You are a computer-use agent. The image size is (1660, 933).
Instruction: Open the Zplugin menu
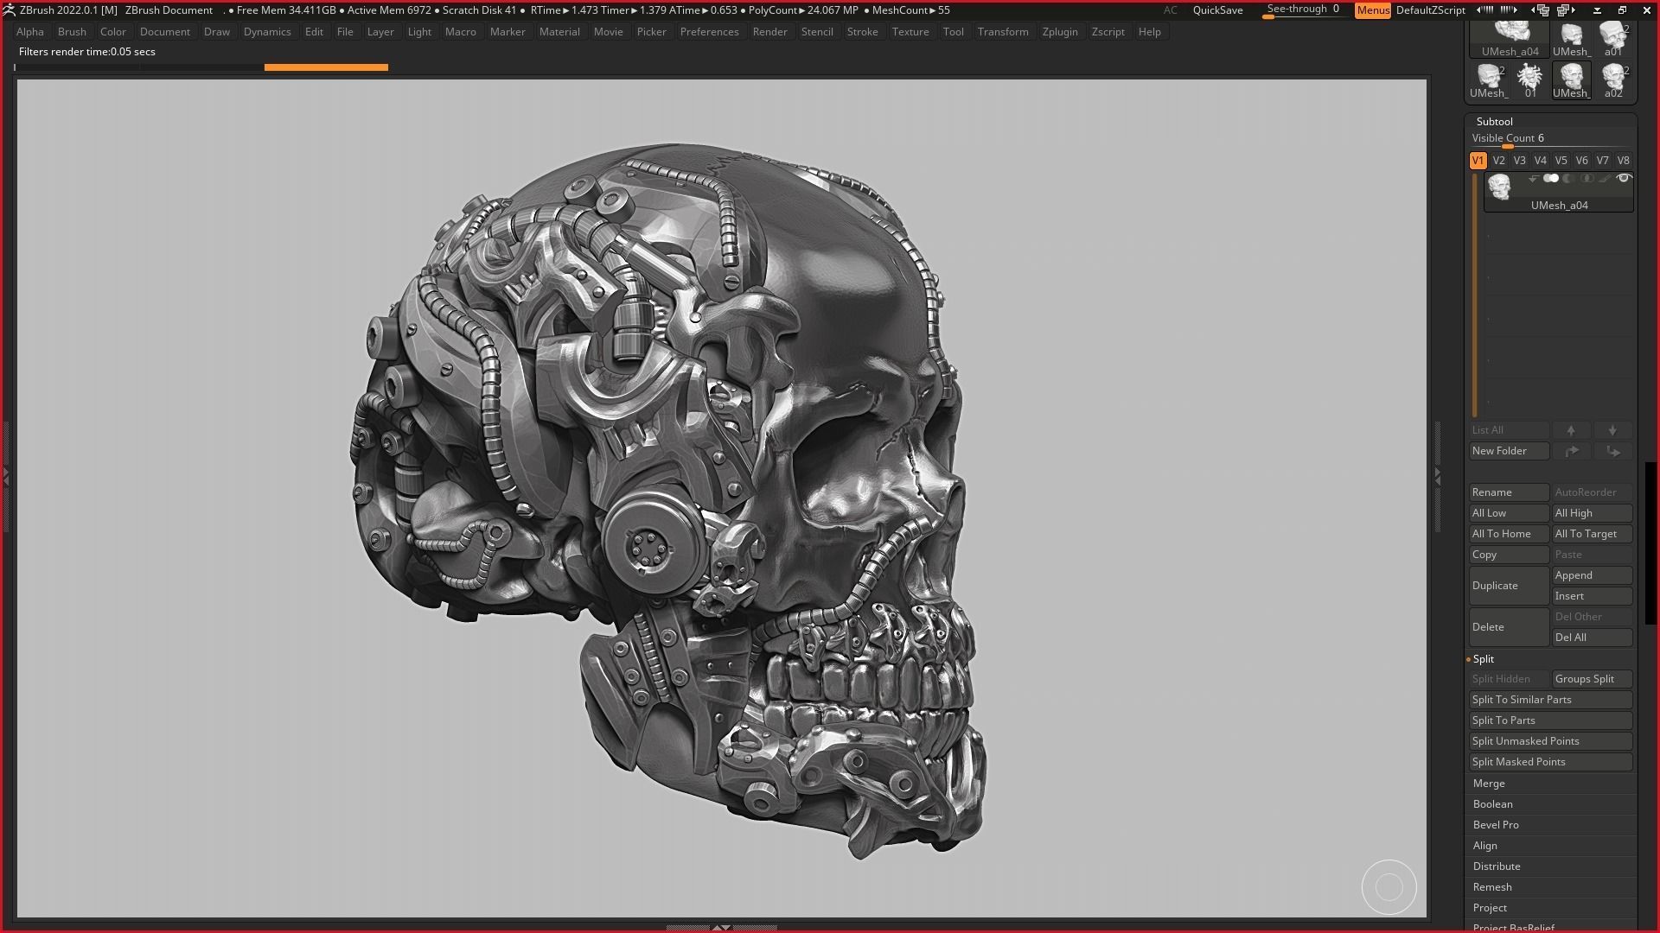1060,32
